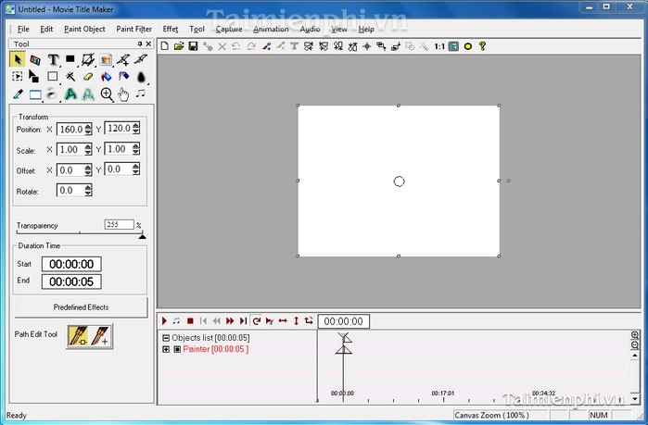Open the Paint Filter menu
This screenshot has height=425, width=648.
pos(134,29)
